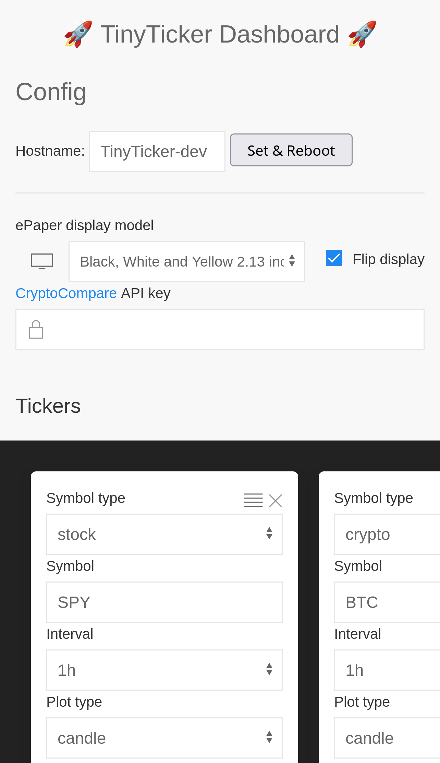Click the drag handle on the SPY ticker card
The width and height of the screenshot is (440, 763).
pyautogui.click(x=253, y=500)
